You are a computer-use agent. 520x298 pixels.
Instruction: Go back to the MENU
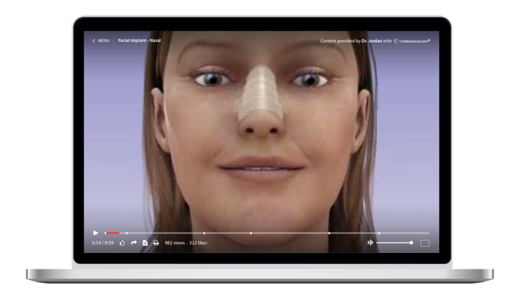click(101, 41)
